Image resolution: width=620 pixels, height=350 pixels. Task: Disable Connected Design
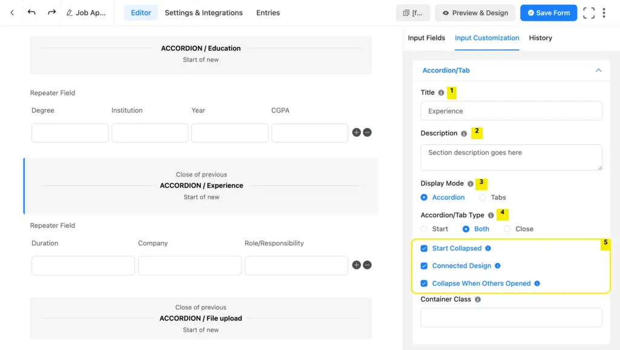point(424,265)
